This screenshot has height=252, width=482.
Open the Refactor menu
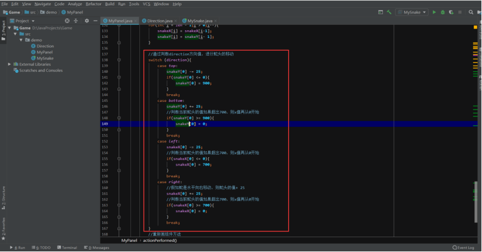click(94, 4)
